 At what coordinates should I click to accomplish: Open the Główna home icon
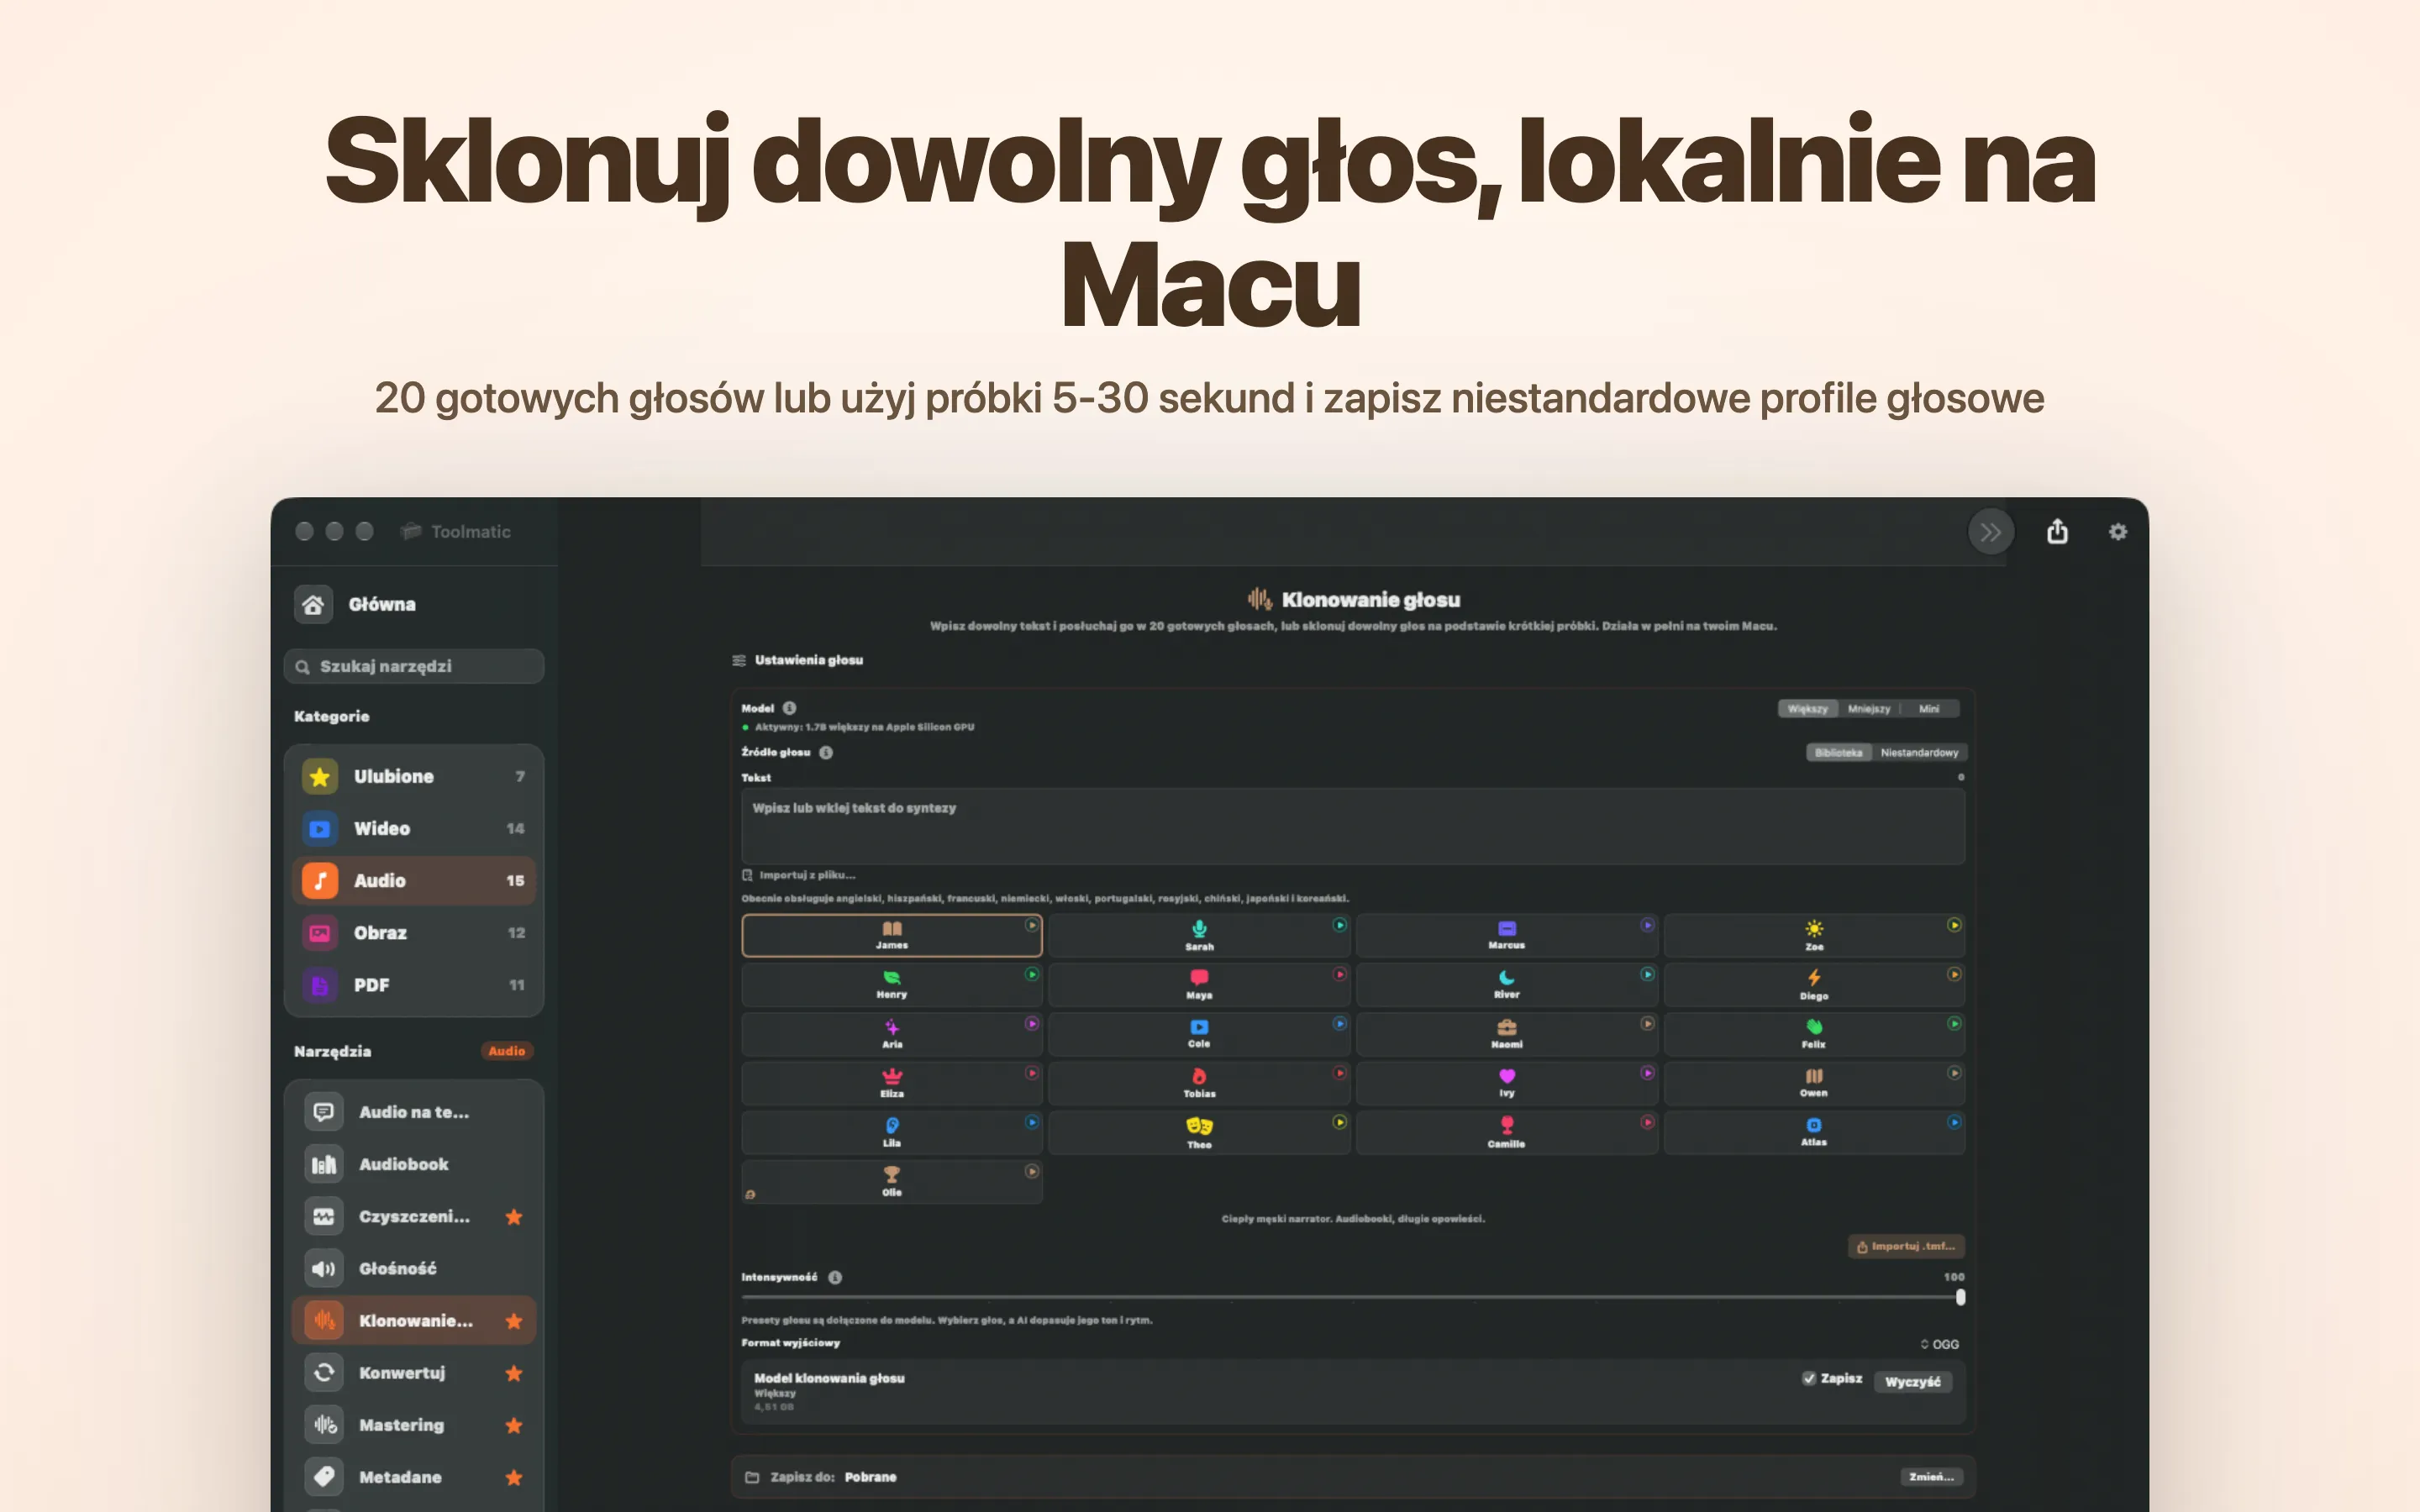(313, 604)
